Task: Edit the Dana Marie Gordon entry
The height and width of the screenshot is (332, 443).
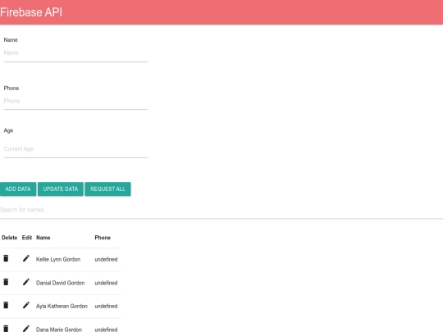Action: [26, 329]
